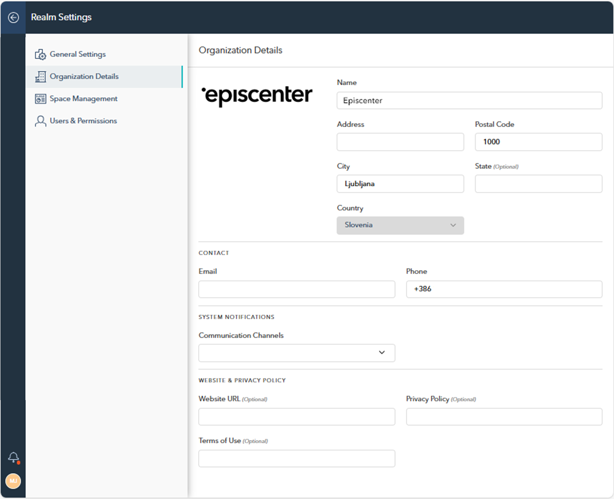
Task: Focus the Terms of Use field
Action: [x=297, y=459]
